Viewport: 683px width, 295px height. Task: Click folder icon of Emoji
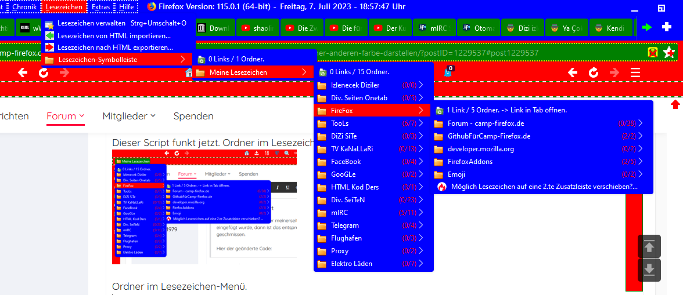click(438, 174)
